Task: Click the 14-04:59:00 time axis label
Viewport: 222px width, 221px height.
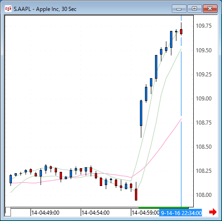Action: click(x=145, y=213)
